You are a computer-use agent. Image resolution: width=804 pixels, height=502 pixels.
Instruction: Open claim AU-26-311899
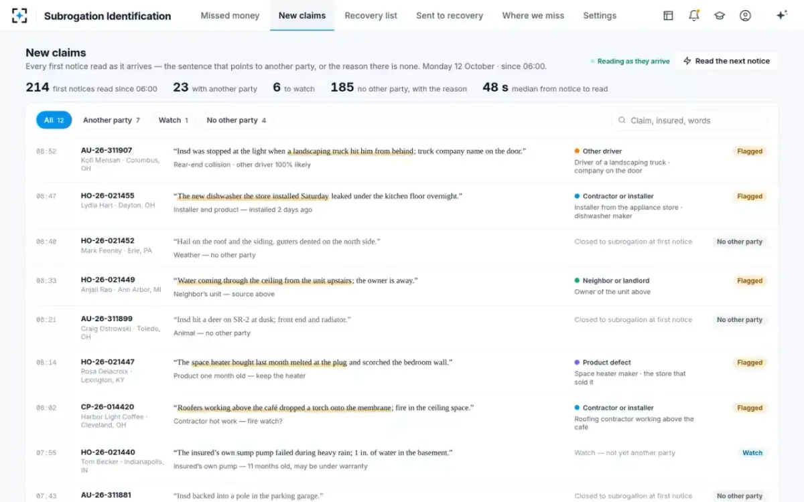click(x=107, y=319)
